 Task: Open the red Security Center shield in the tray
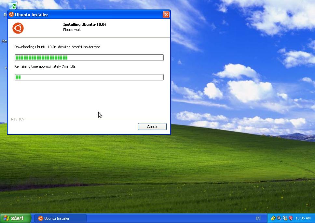coord(291,218)
